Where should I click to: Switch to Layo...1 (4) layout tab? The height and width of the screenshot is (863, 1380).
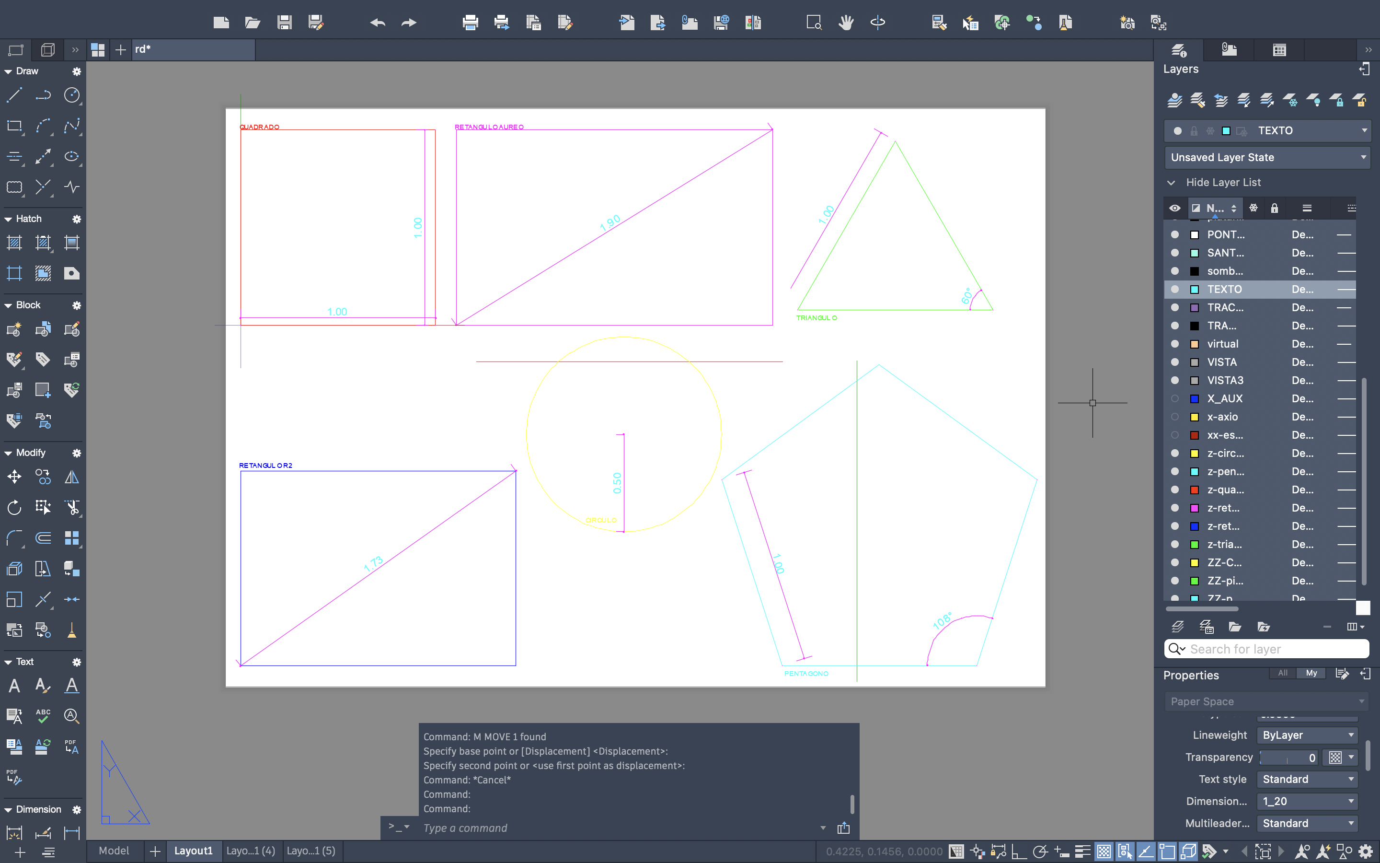click(x=251, y=851)
